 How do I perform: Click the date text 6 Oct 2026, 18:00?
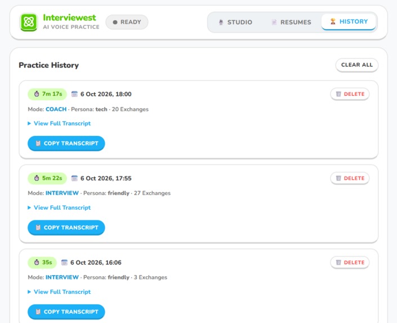[106, 94]
